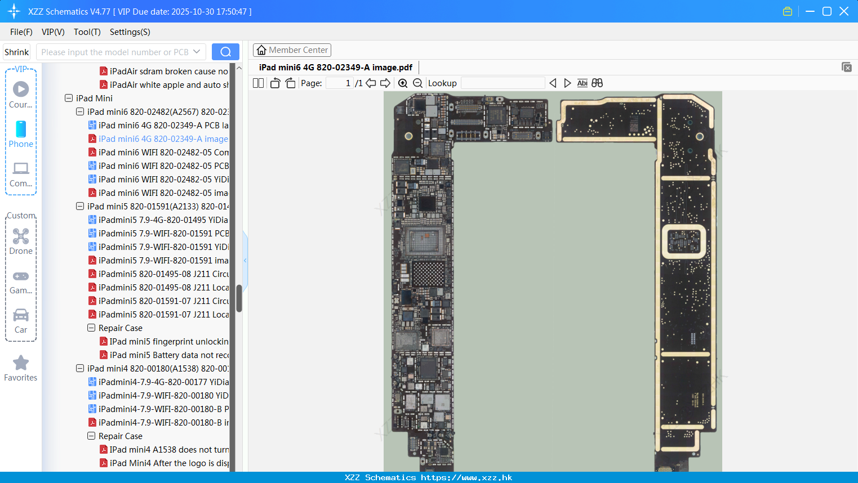The image size is (858, 483).
Task: Zoom out of the PDF
Action: tap(417, 83)
